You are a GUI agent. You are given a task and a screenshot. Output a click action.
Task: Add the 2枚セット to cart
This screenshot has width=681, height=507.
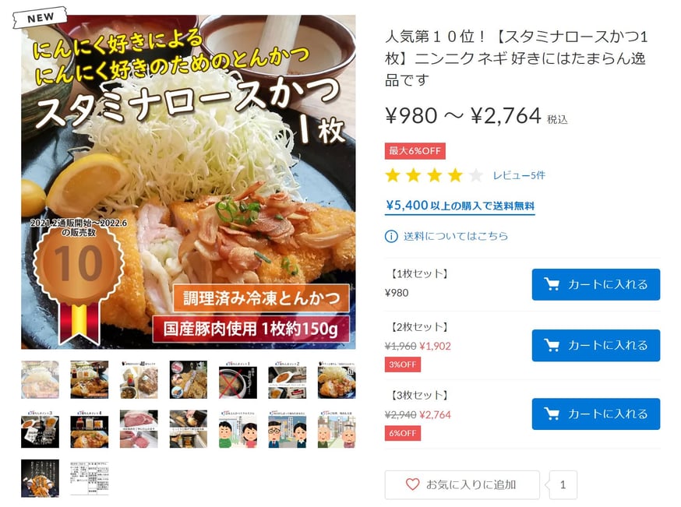pos(596,345)
